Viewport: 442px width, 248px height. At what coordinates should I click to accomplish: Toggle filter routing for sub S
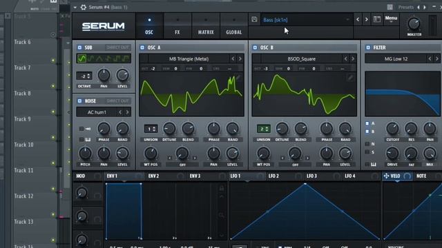click(x=367, y=152)
